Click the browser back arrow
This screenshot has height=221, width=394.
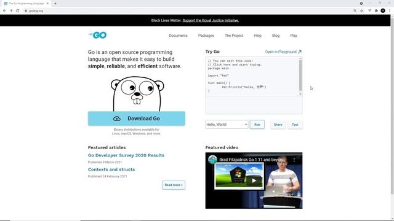pos(4,11)
